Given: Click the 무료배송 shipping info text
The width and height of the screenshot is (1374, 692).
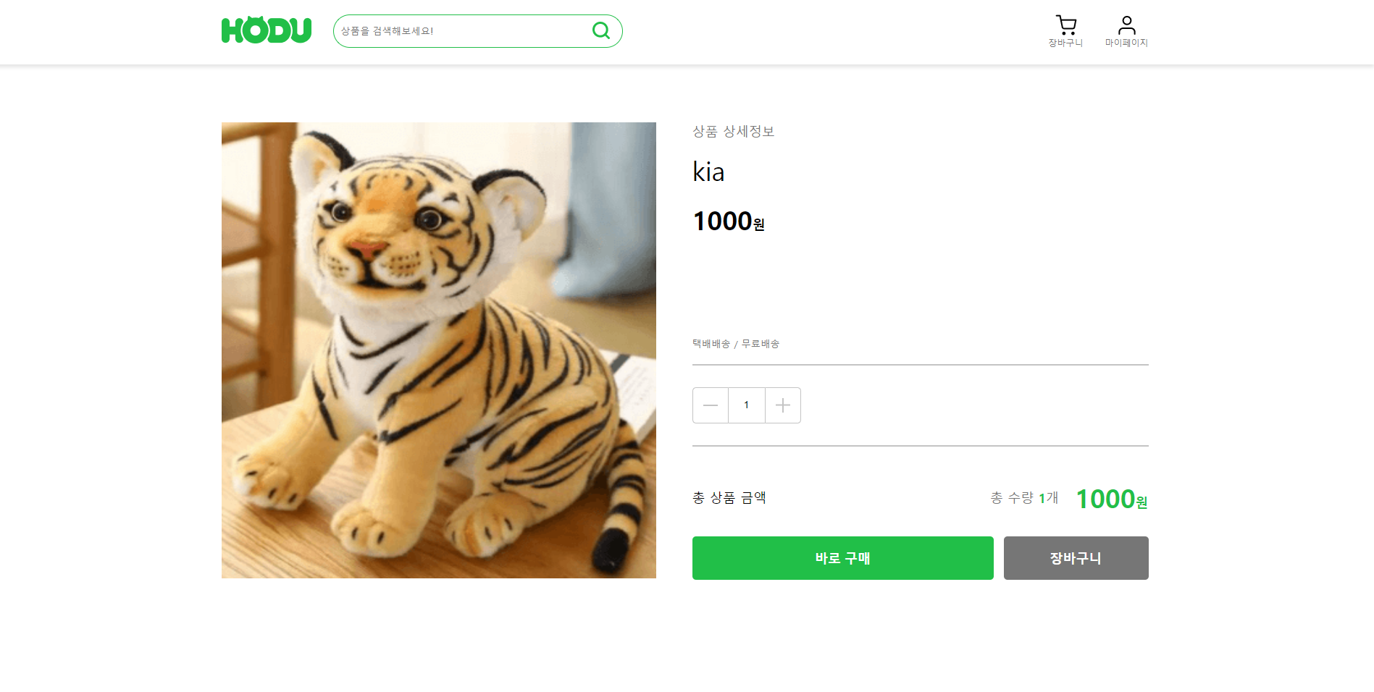Looking at the screenshot, I should tap(761, 344).
